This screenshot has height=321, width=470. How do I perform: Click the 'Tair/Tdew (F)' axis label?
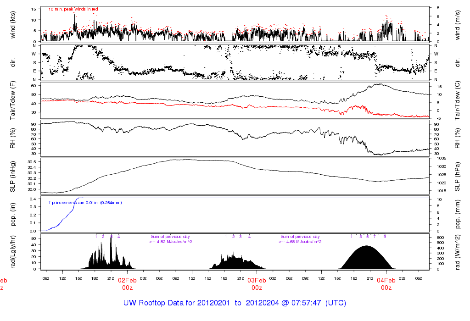click(12, 100)
